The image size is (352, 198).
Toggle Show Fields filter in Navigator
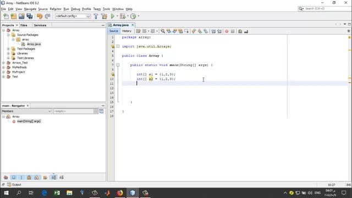(x=14, y=177)
